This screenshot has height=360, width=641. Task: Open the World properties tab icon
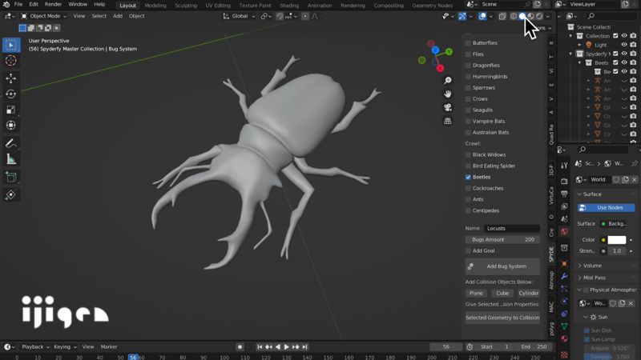pos(564,232)
